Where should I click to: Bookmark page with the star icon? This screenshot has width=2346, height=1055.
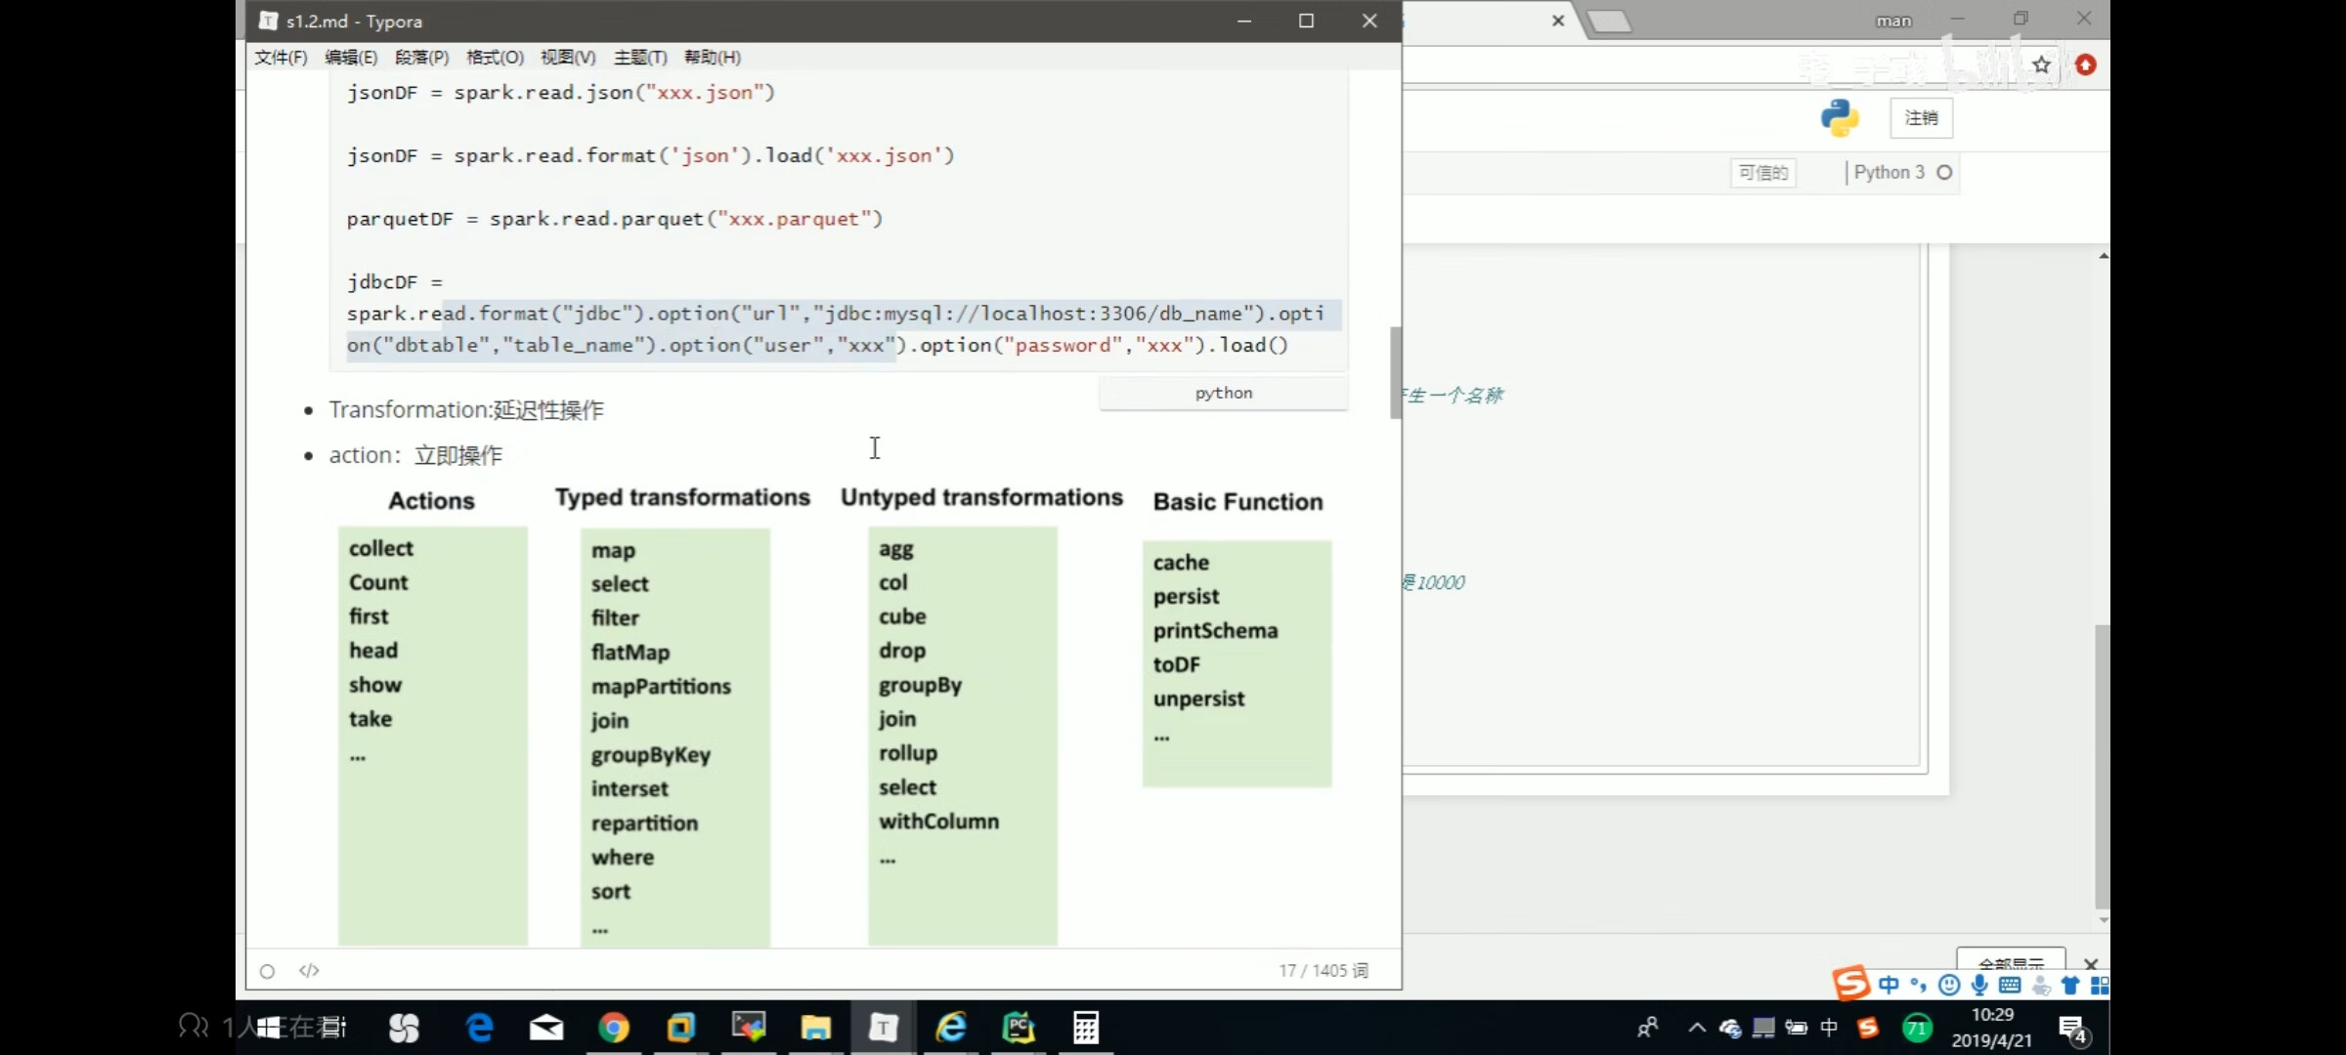(x=2041, y=65)
